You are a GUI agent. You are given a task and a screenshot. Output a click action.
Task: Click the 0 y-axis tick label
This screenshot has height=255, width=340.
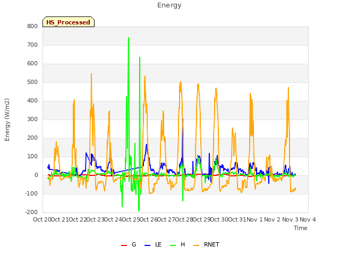pos(36,175)
